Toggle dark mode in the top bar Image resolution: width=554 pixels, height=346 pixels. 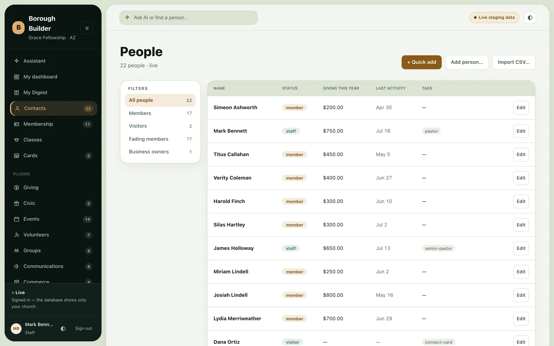tap(530, 18)
